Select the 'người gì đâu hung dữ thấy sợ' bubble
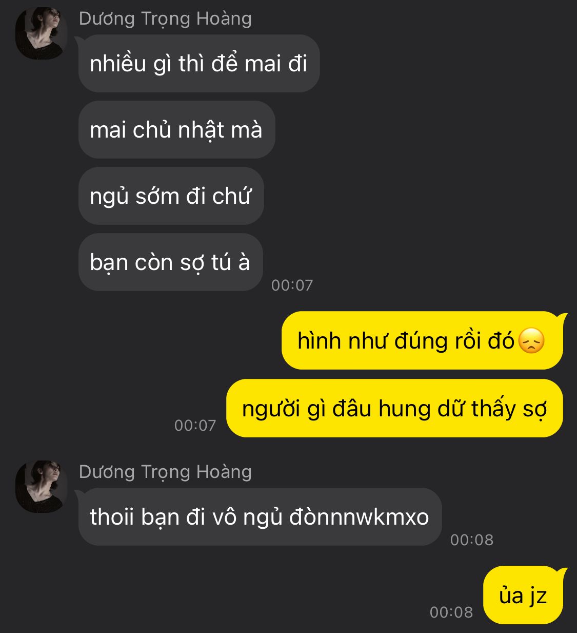This screenshot has width=577, height=633. click(394, 409)
